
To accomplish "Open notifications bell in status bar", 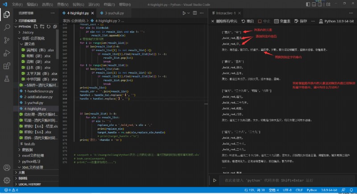I will pyautogui.click(x=351, y=190).
